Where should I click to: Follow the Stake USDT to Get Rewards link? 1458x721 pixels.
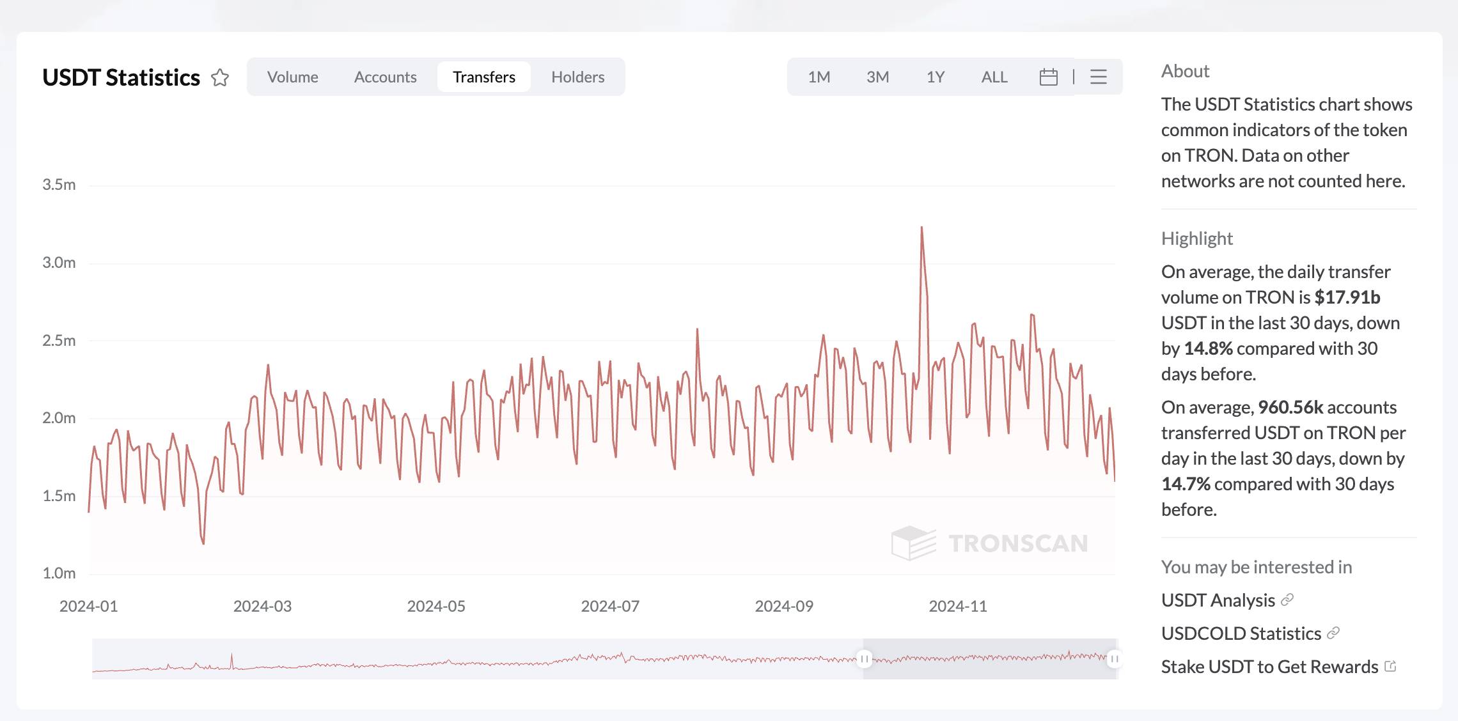pos(1270,667)
